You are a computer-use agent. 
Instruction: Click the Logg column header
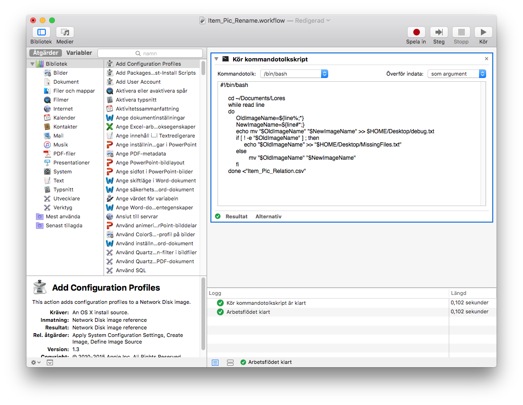click(x=328, y=293)
